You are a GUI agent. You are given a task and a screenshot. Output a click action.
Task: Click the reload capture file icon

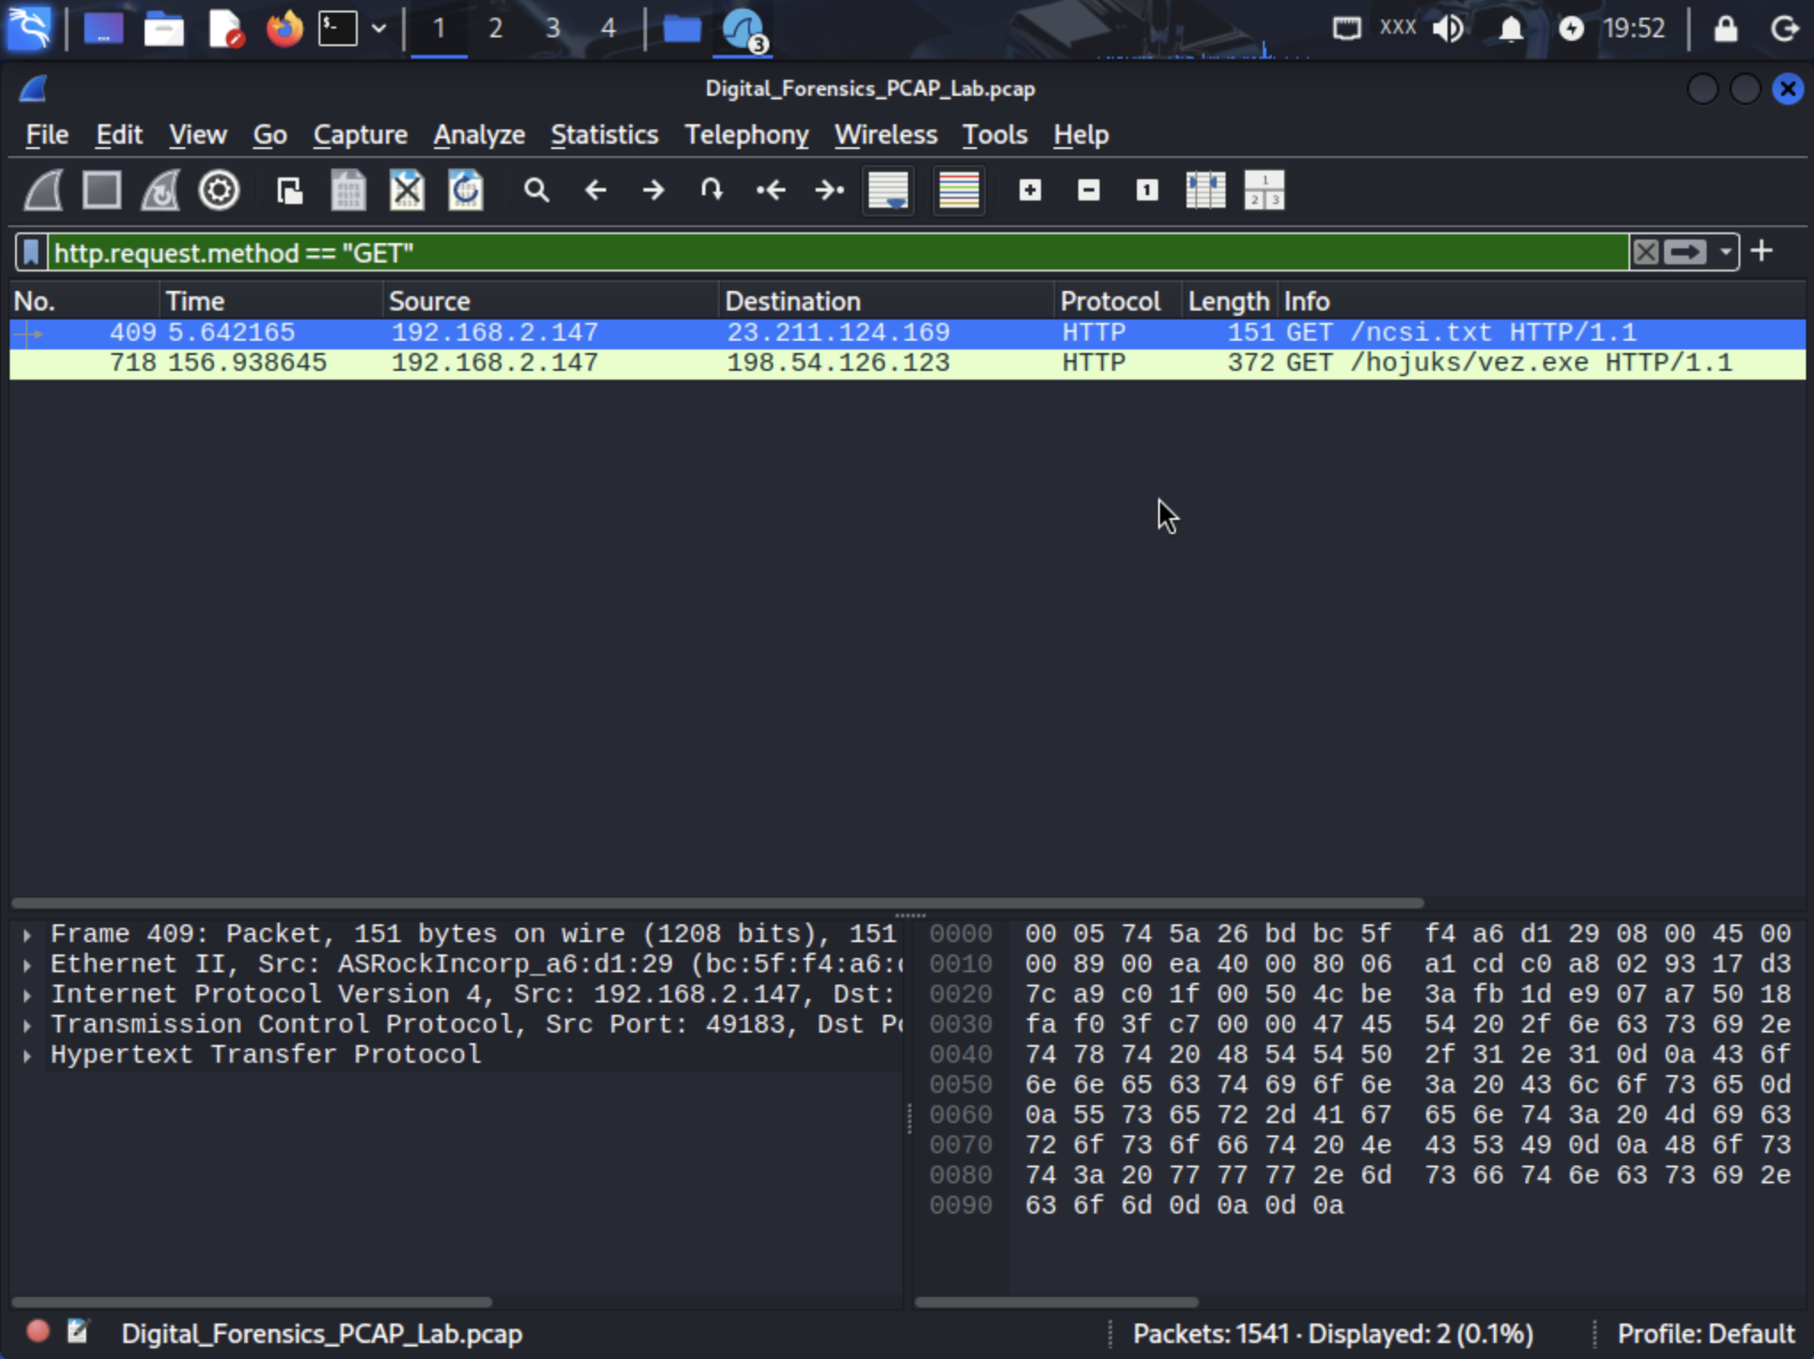[465, 190]
